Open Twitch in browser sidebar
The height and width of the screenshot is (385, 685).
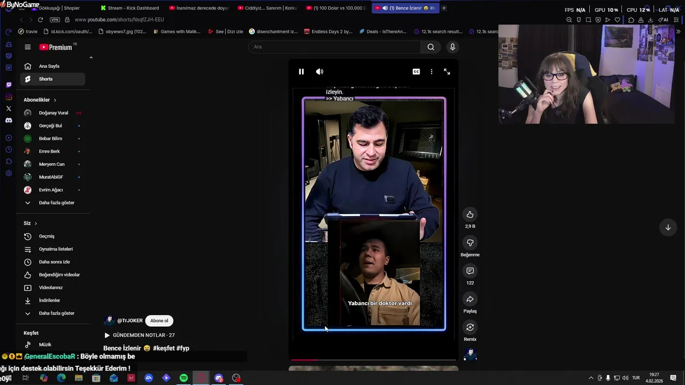(x=9, y=84)
